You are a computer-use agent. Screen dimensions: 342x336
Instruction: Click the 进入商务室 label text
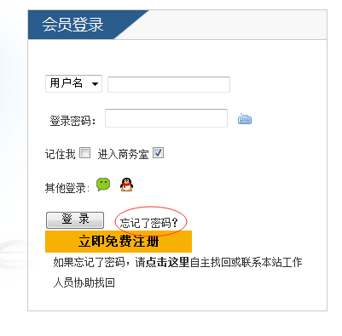[124, 155]
